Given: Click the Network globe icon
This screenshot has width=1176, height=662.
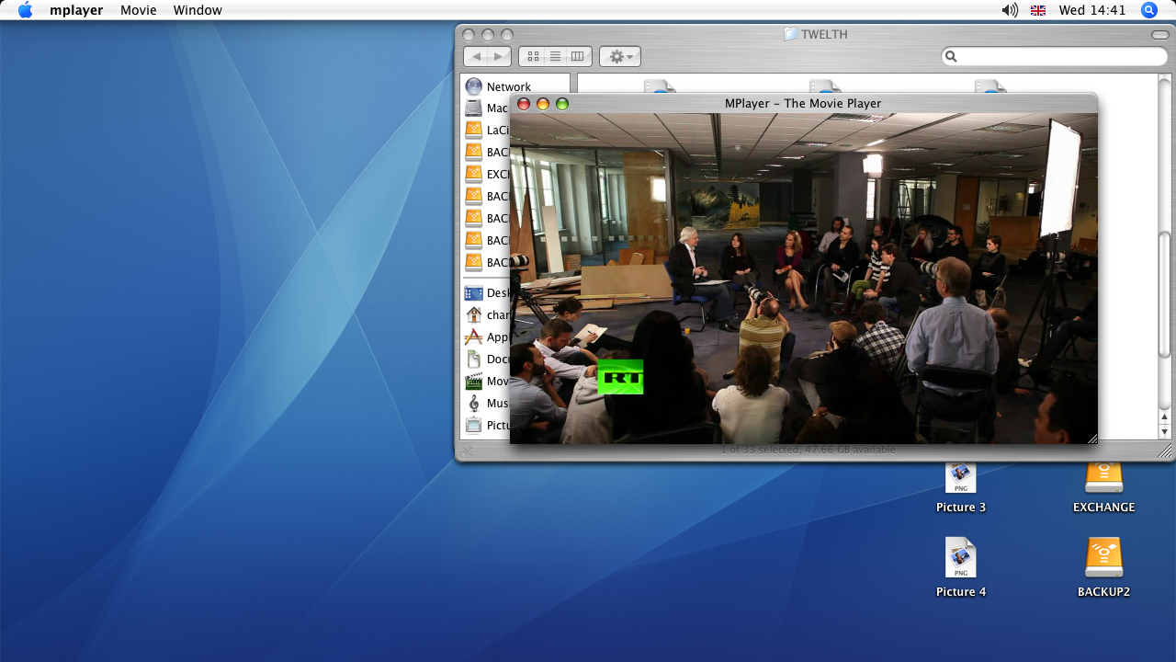Looking at the screenshot, I should (x=474, y=86).
